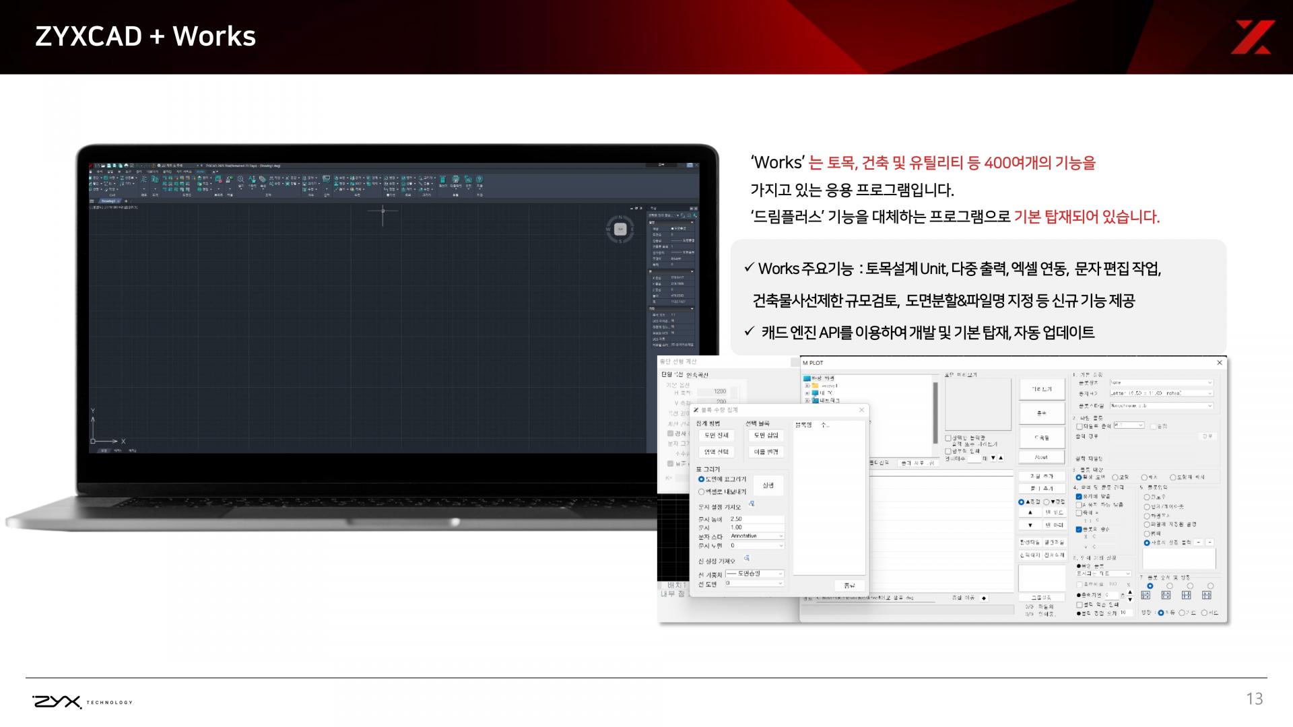This screenshot has width=1293, height=727.
Task: Click the 맨 위로 button in M PLOT
Action: tap(1055, 512)
